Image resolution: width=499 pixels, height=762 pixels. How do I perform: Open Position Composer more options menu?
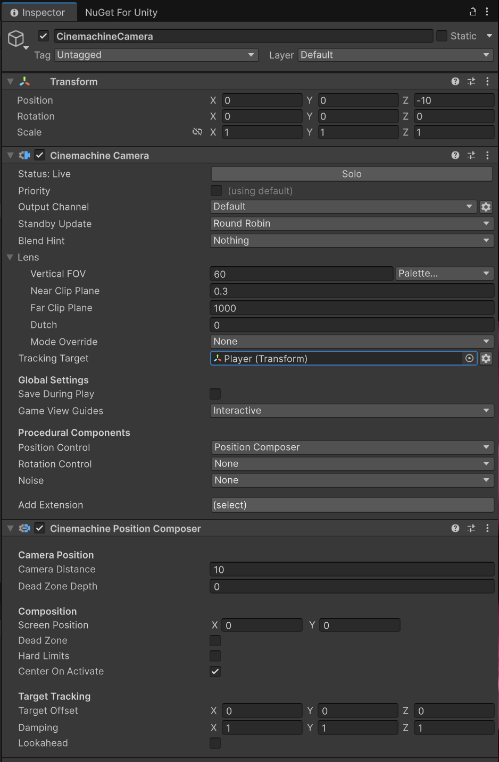coord(487,528)
